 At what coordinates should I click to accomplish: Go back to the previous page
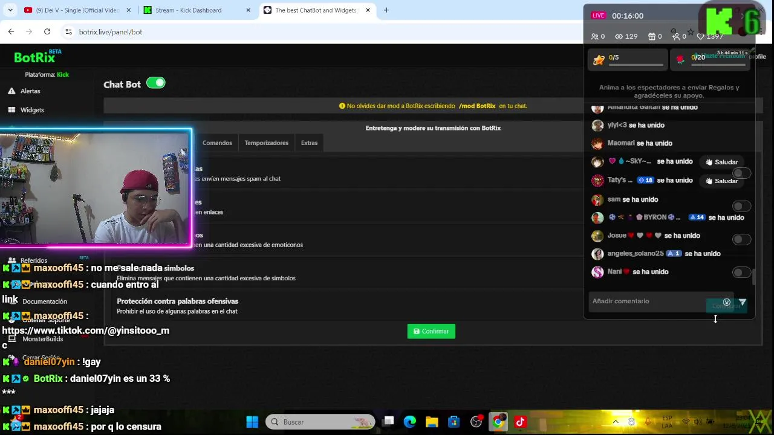[x=11, y=31]
